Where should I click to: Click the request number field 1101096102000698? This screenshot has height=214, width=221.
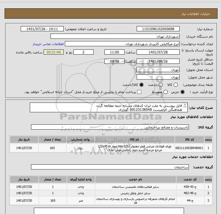(158, 29)
